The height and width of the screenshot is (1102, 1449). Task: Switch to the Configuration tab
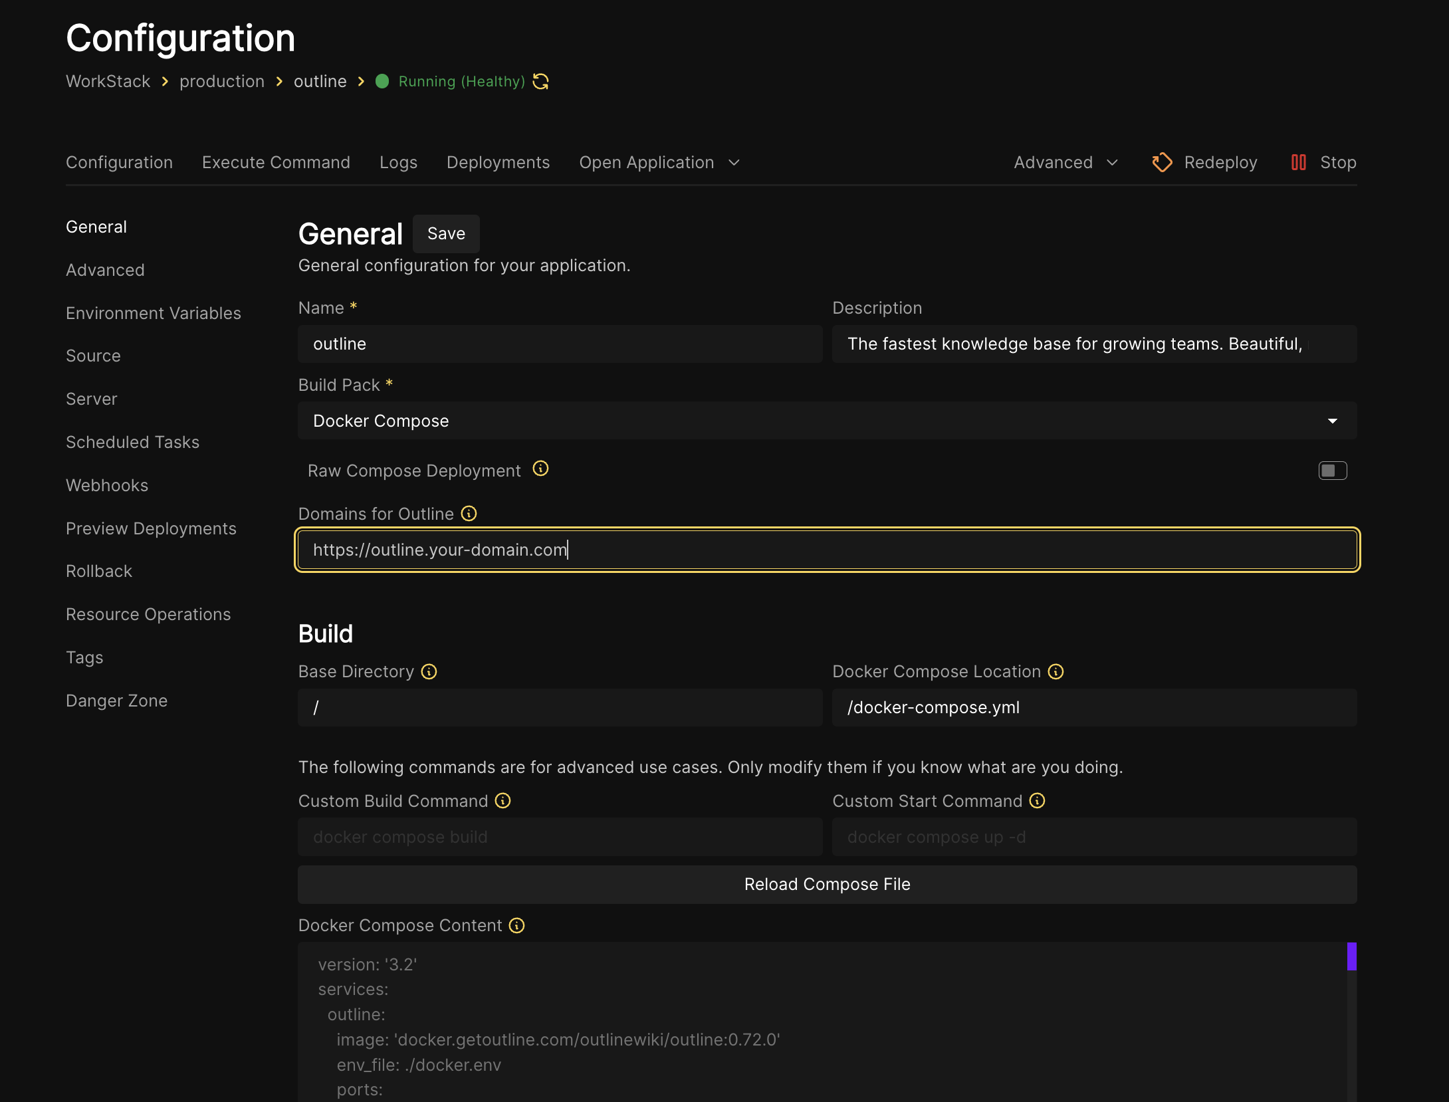pyautogui.click(x=120, y=163)
